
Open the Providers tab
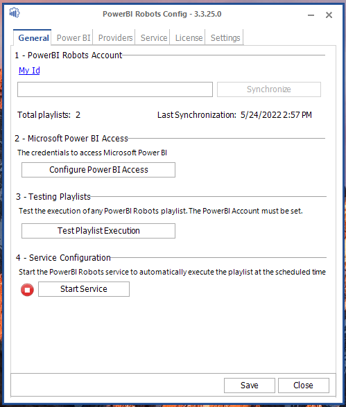click(115, 38)
